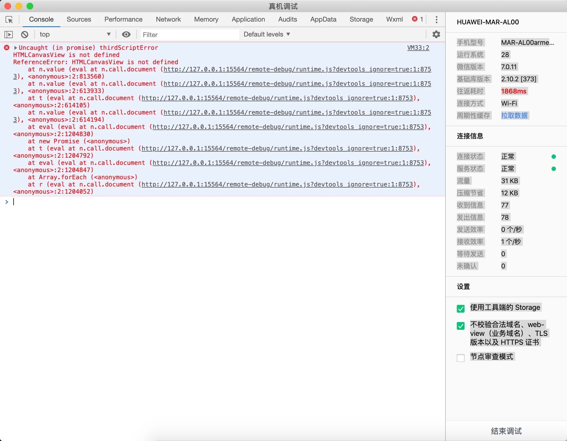Open the console settings gear
Image resolution: width=567 pixels, height=441 pixels.
pyautogui.click(x=436, y=34)
